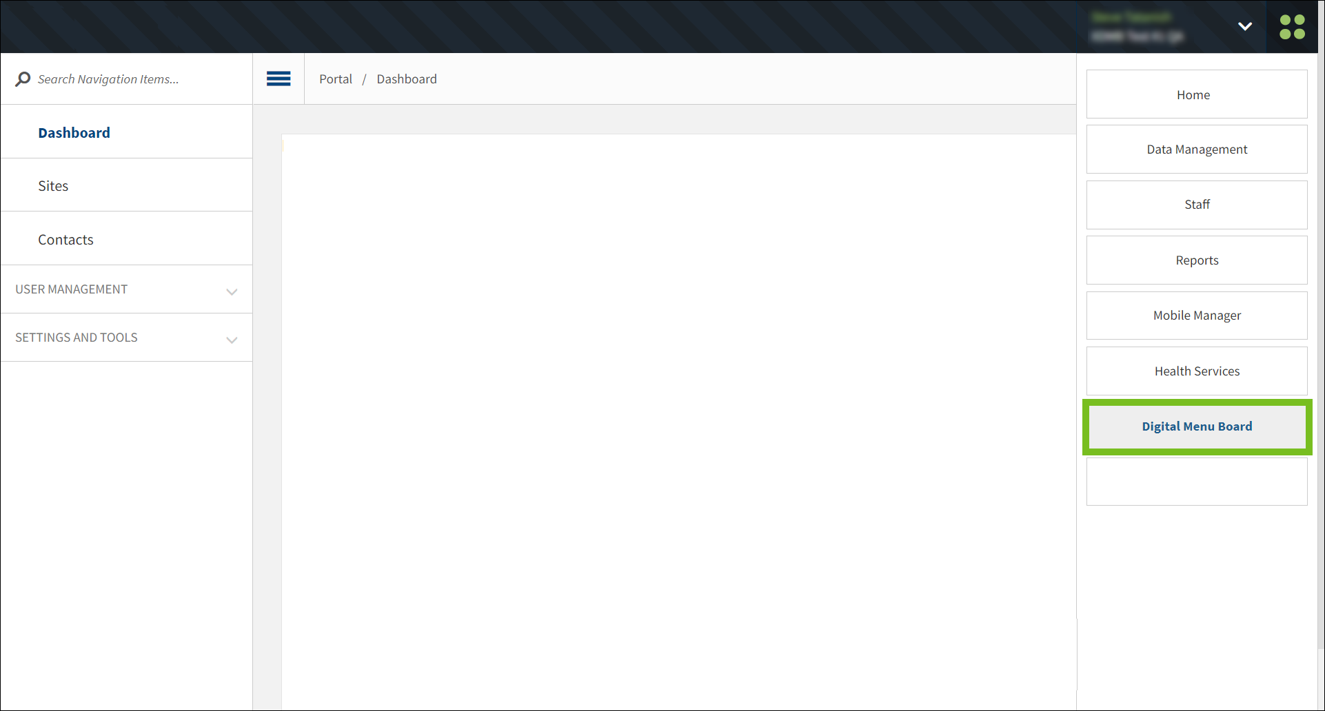
Task: Select the Staff module
Action: coord(1197,204)
